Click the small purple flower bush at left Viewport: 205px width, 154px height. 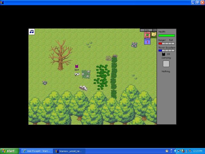pyautogui.click(x=45, y=83)
